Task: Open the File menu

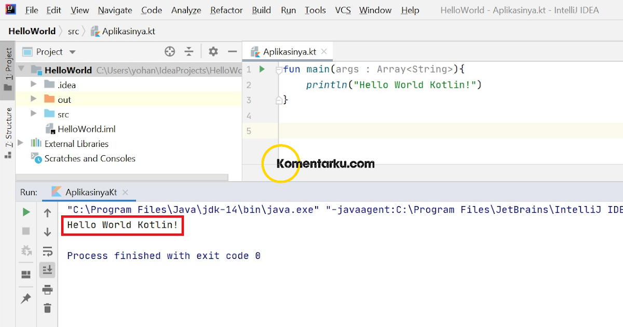Action: point(32,10)
